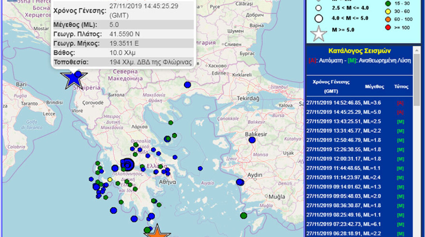The width and height of the screenshot is (425, 237).
Task: Click the blue marker on the coast west of Aydın
Action: coord(240,182)
